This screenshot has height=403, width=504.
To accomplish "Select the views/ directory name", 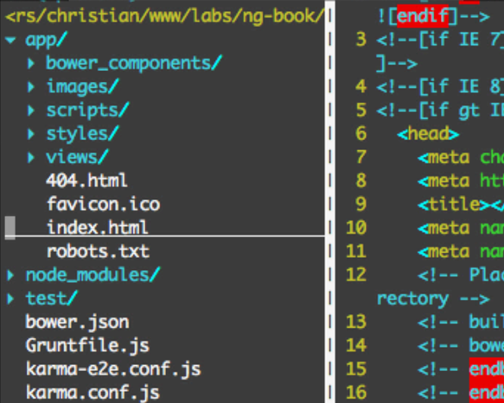I will 78,157.
